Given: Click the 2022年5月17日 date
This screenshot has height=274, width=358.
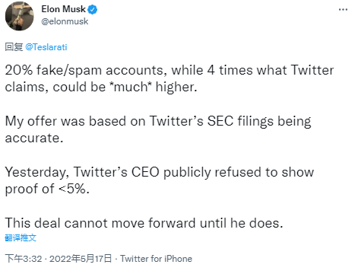Looking at the screenshot, I should tap(81, 259).
